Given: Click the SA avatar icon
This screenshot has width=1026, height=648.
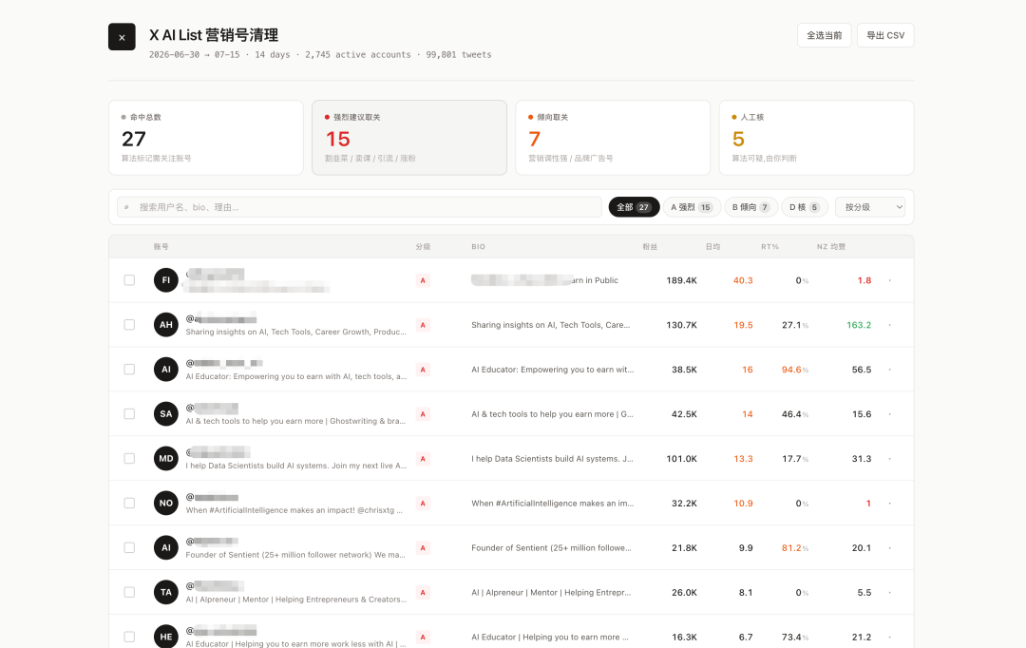Looking at the screenshot, I should (166, 413).
